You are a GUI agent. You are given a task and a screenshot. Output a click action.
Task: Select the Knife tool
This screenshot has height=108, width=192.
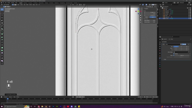tap(2, 45)
